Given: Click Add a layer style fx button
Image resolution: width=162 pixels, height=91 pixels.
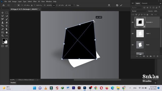Looking at the screenshot, I should [x=140, y=56].
